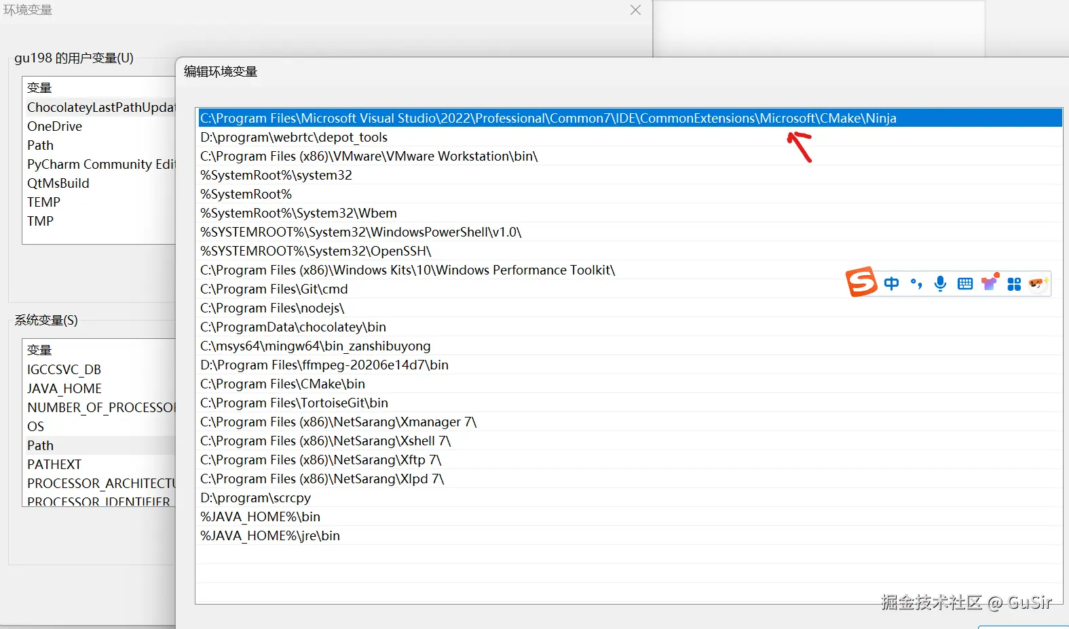Select the mingw64\bin_zanshibuyong entry
1069x629 pixels.
coord(629,346)
